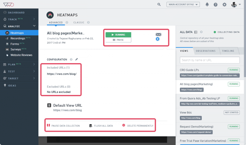Screen dimensions: 246x145
Task: Go to Dashboard in sidebar
Action: (x=19, y=13)
